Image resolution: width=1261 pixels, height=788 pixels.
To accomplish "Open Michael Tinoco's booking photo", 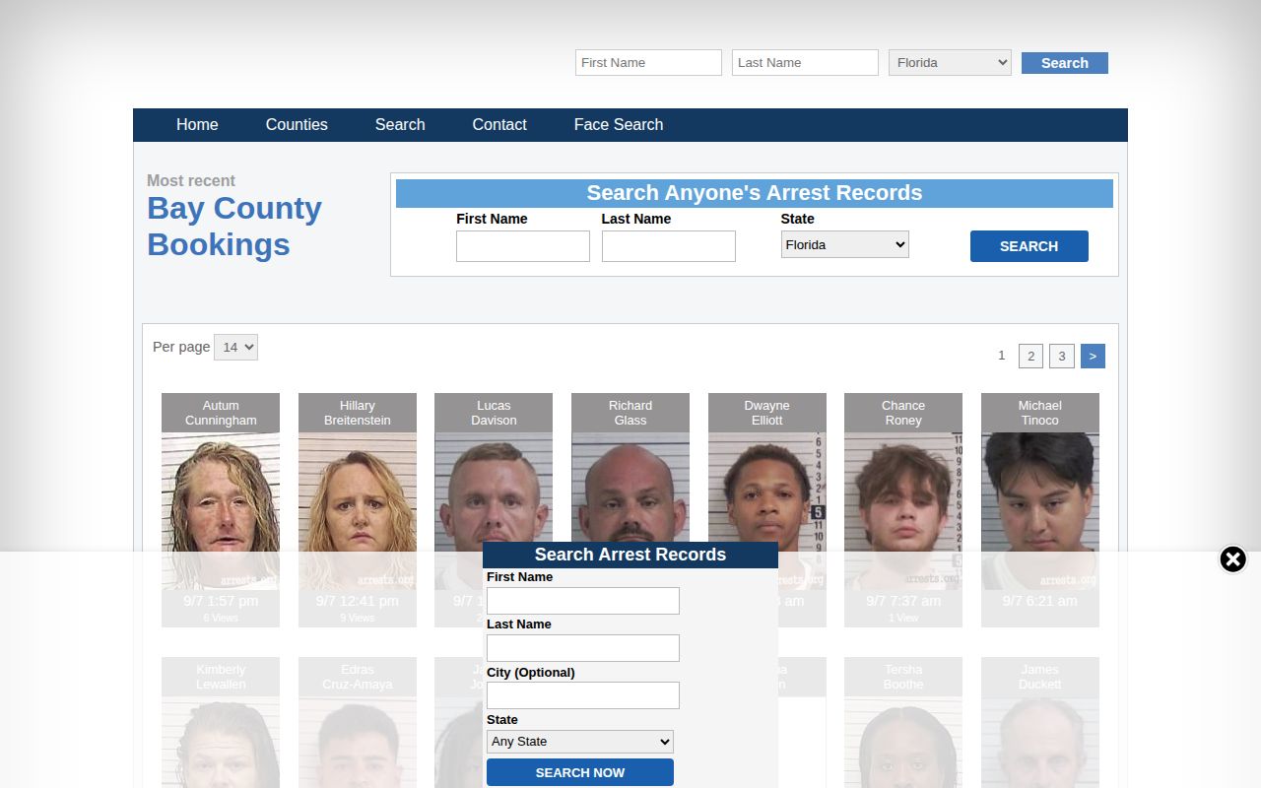I will pos(1040,511).
